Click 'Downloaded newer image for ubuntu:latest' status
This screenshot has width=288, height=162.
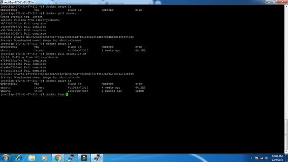[x=41, y=40]
